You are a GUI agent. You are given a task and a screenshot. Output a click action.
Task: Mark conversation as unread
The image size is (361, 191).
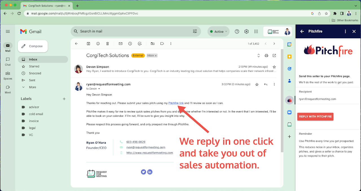click(x=120, y=44)
